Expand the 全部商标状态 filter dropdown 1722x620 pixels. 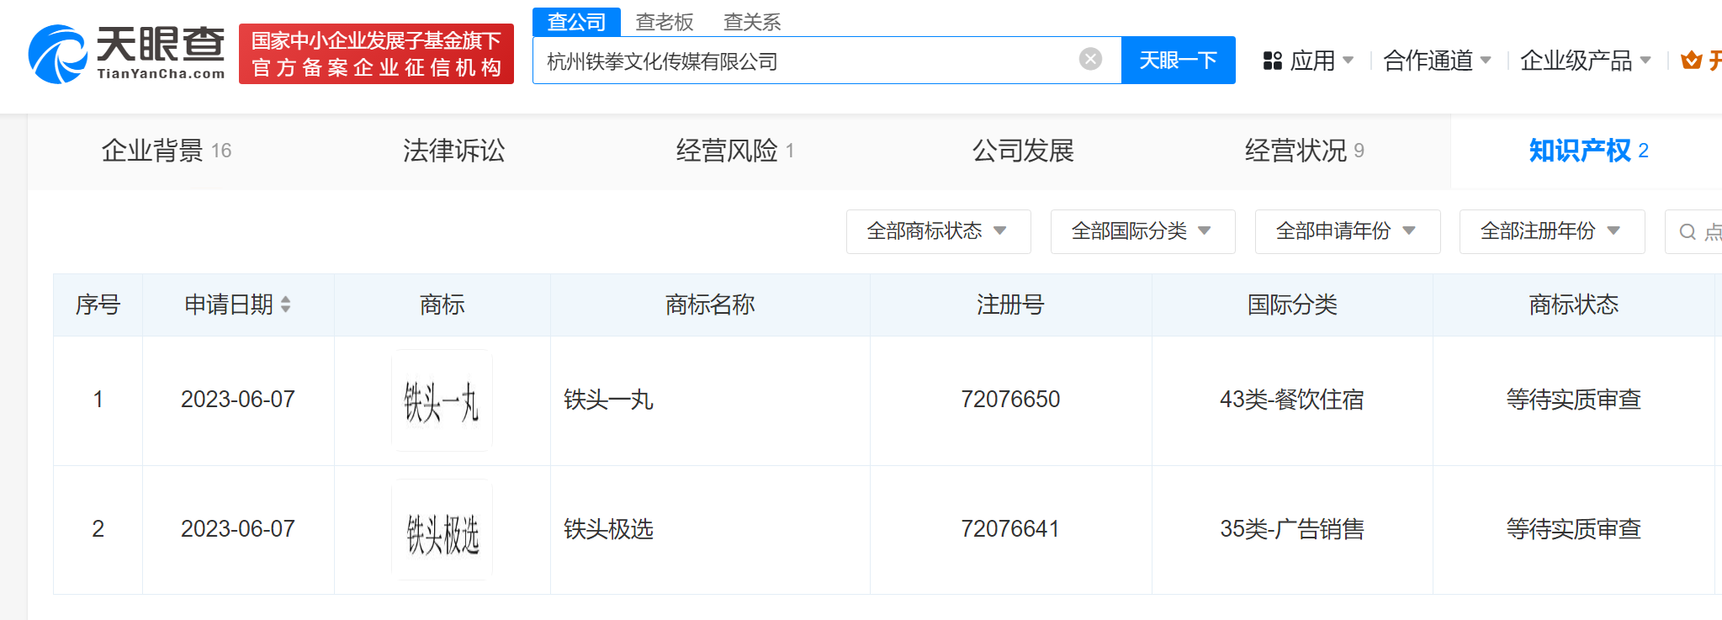938,231
